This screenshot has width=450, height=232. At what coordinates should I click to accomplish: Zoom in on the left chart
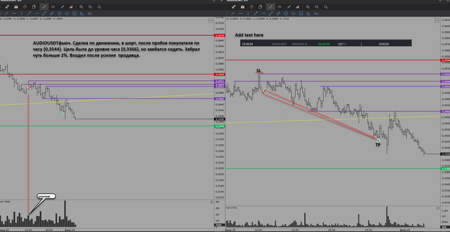[81, 6]
